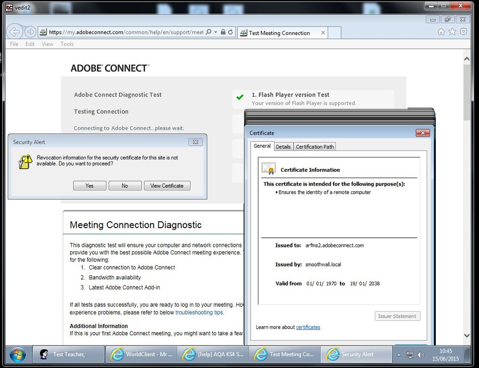Viewport: 479px width, 368px height.
Task: Switch to the General certificate tab
Action: point(262,146)
